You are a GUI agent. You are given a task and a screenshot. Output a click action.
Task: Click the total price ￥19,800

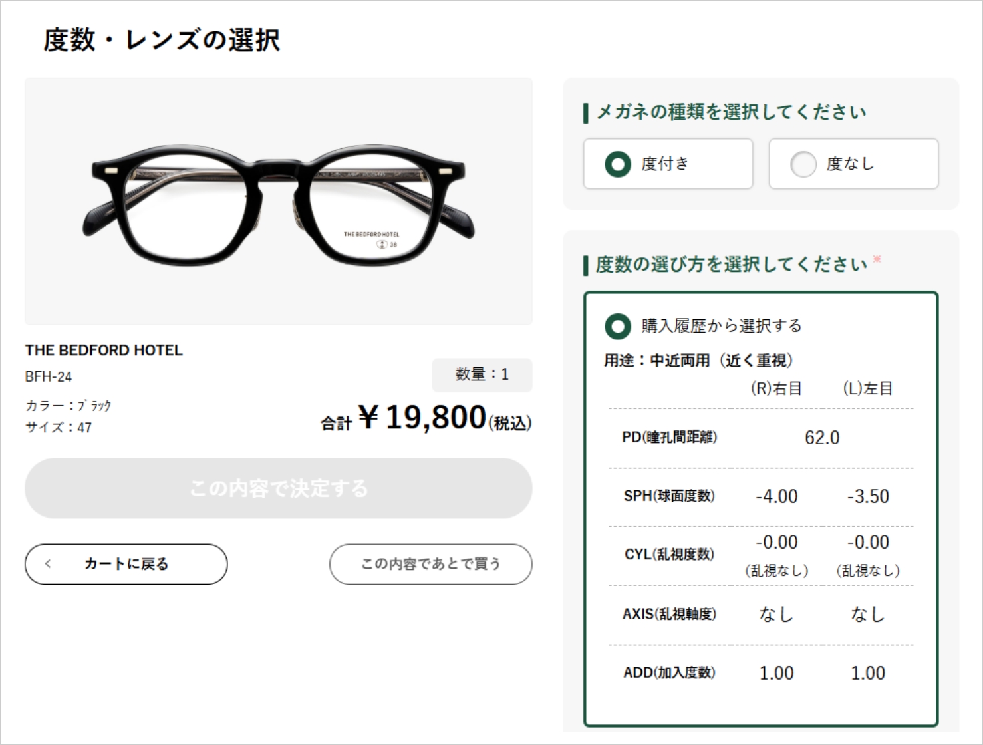click(423, 418)
